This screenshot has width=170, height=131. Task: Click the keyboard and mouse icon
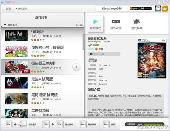(x=92, y=60)
